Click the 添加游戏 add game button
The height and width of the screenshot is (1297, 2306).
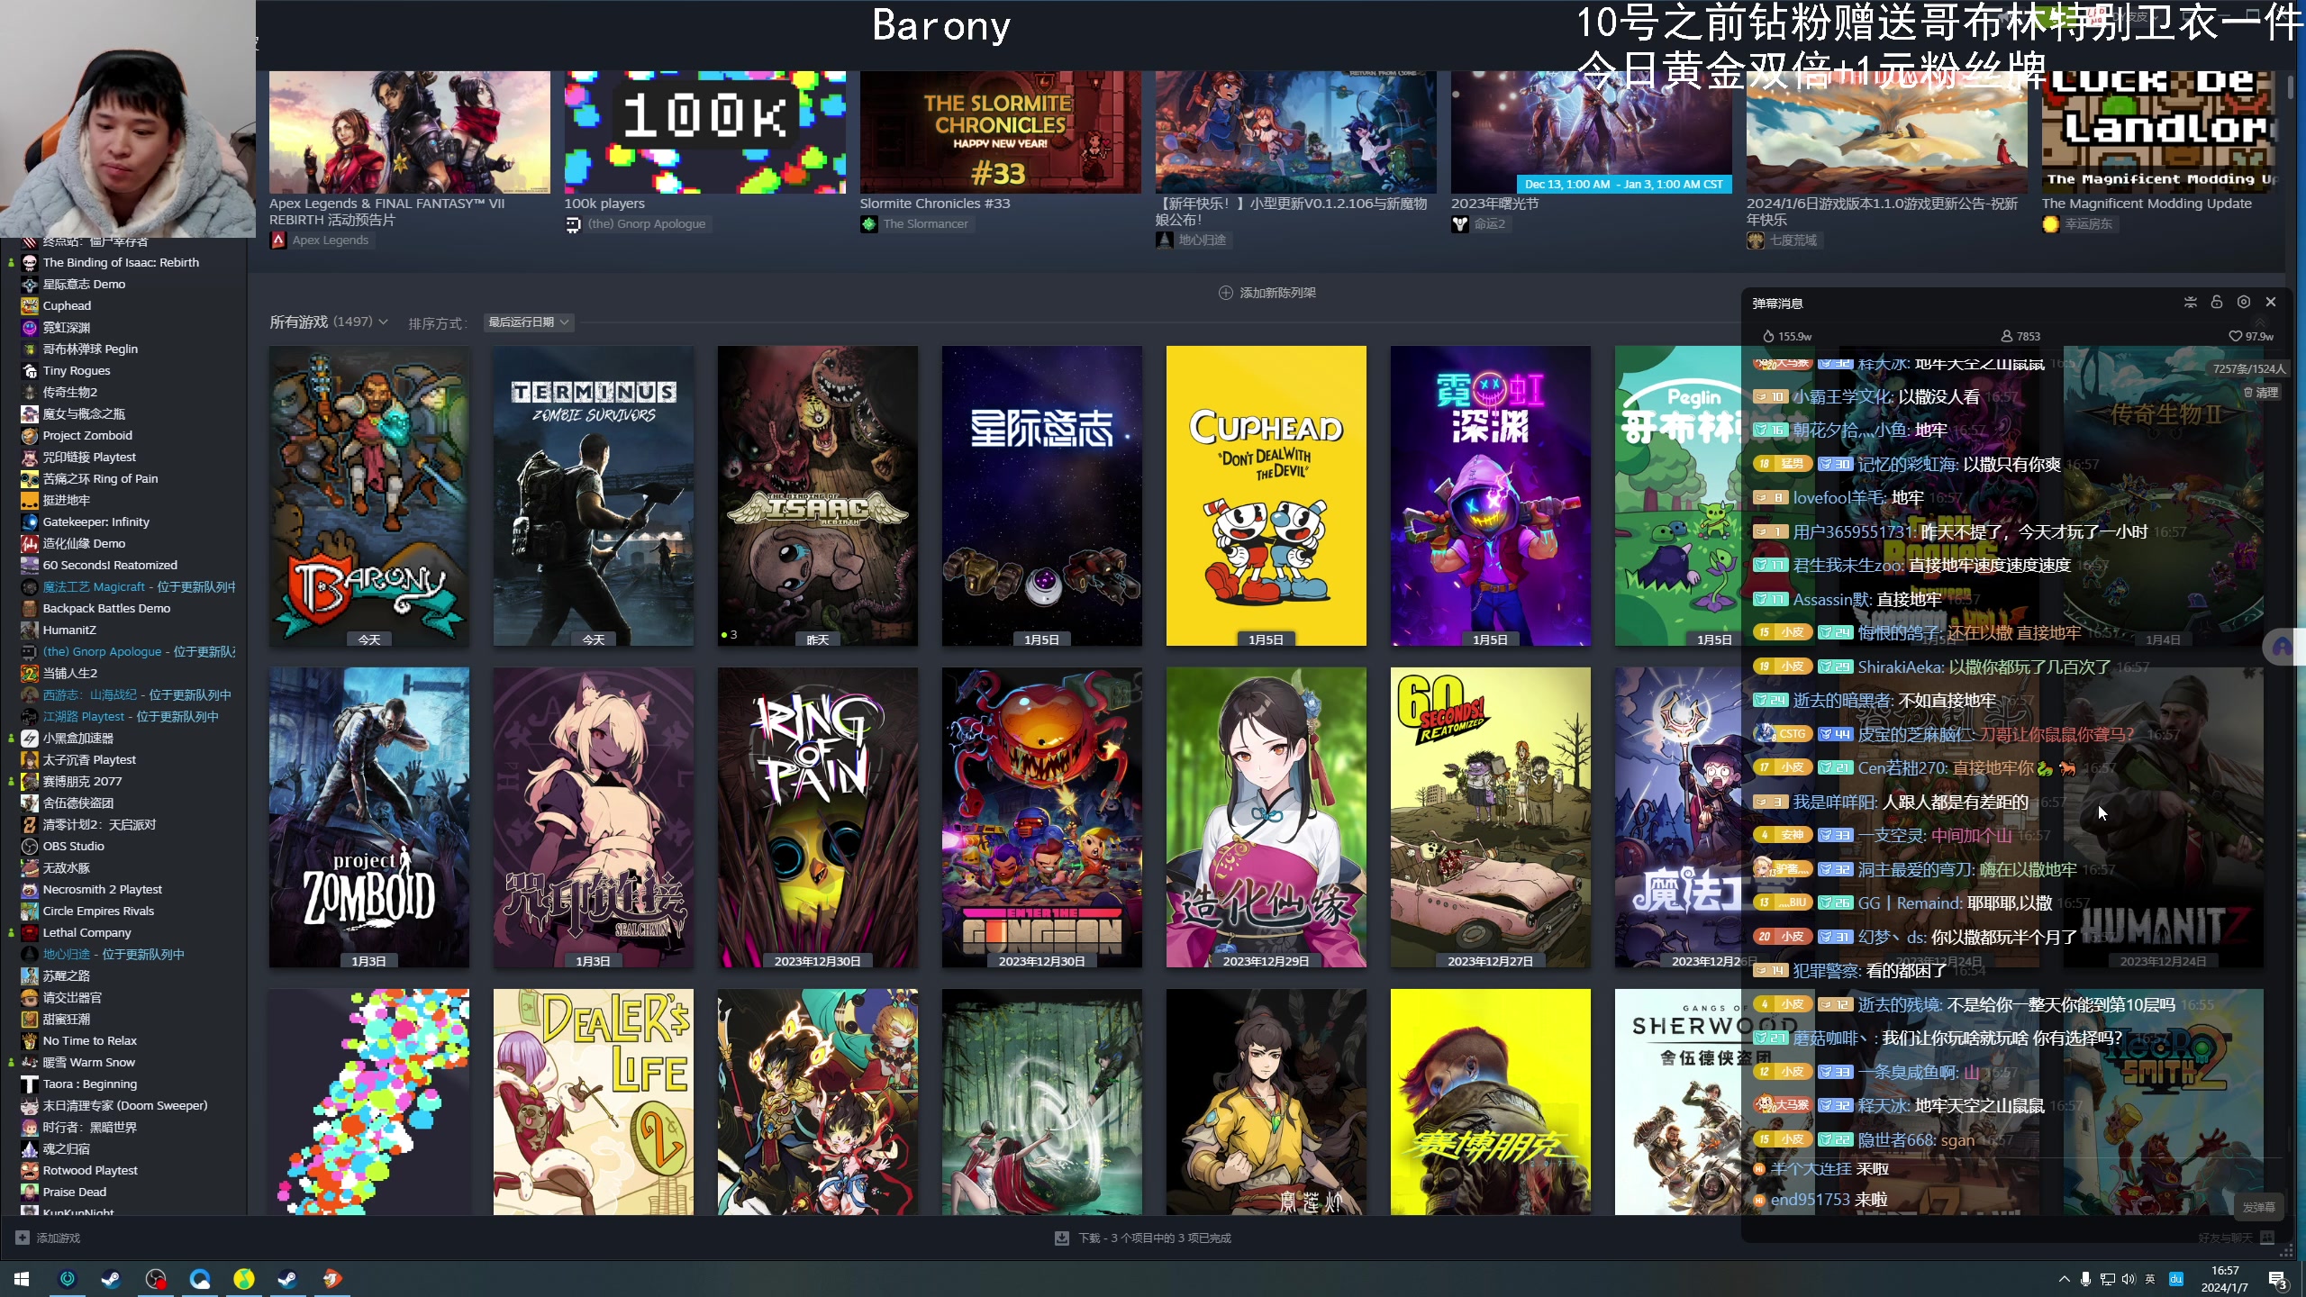click(49, 1238)
